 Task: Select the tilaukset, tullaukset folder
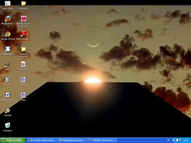[23, 50]
